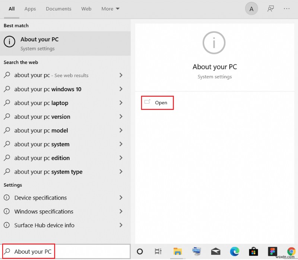Select the Apps filter tab
Screen dimensions: 298x260
[x=30, y=9]
